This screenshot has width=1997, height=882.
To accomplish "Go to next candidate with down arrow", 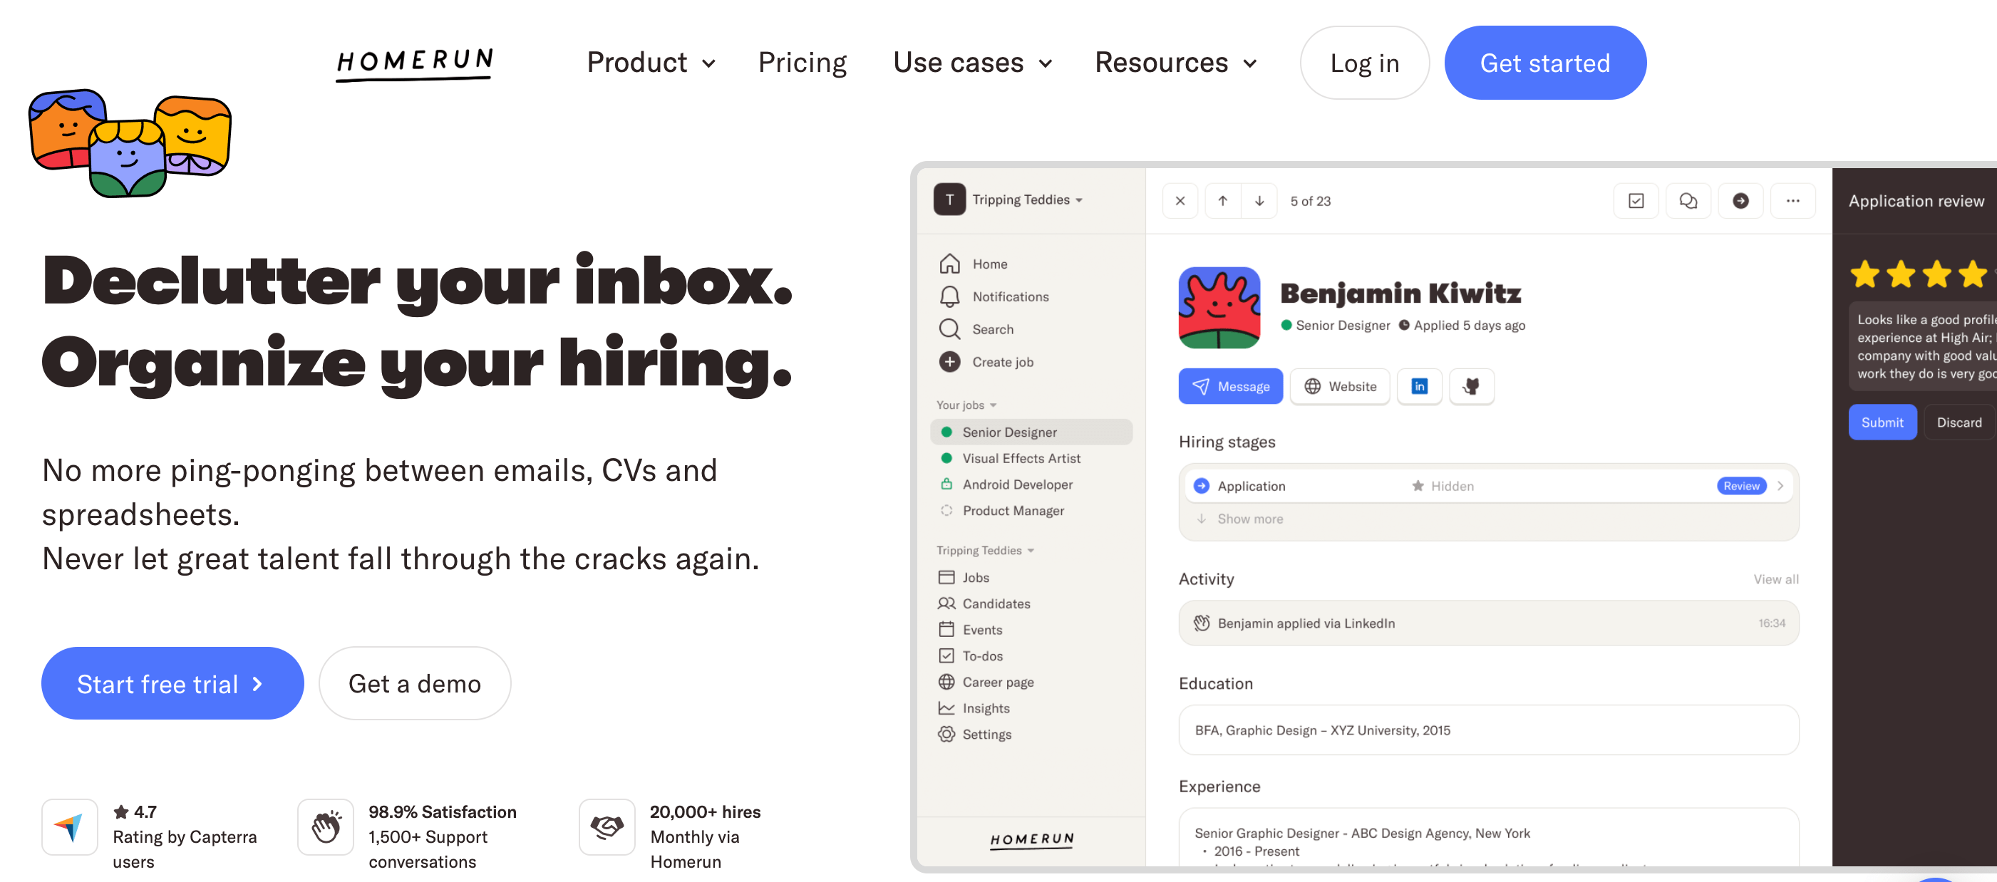I will [1259, 201].
